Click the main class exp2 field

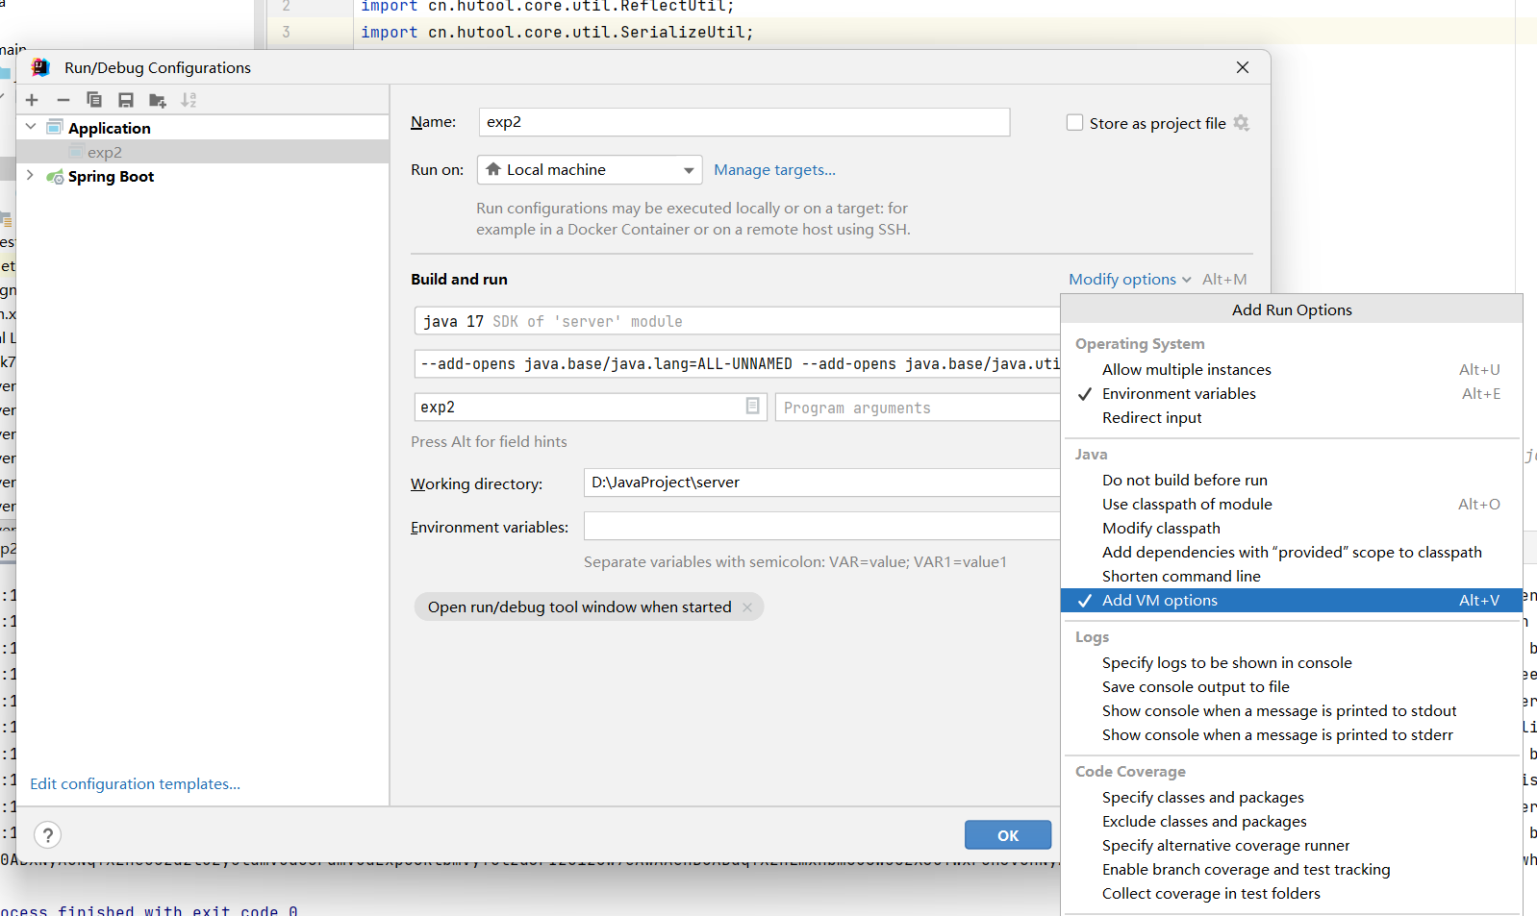click(x=591, y=407)
